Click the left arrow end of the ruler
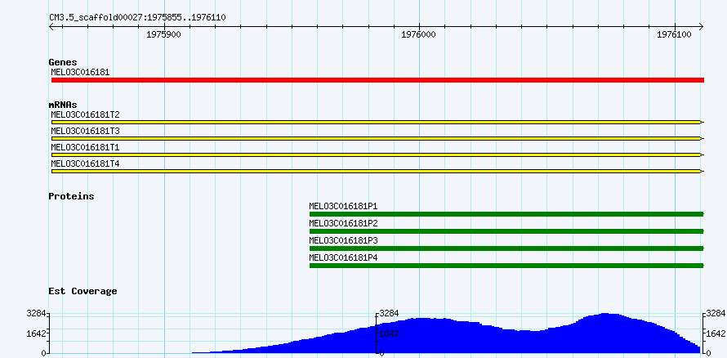727x358 pixels. [51, 26]
